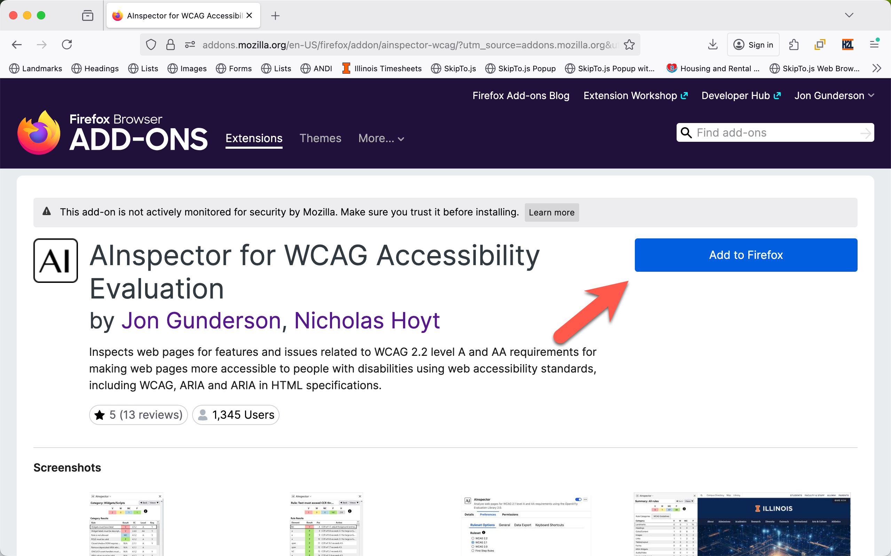Click the H2L extension toolbar icon
The height and width of the screenshot is (556, 891).
pyautogui.click(x=847, y=45)
